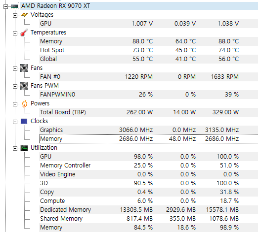Image resolution: width=258 pixels, height=232 pixels.
Task: Select the Utilization category label
Action: (x=44, y=148)
